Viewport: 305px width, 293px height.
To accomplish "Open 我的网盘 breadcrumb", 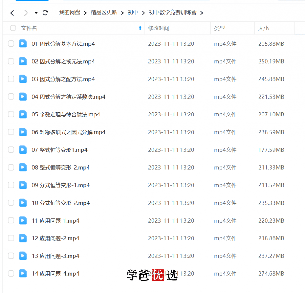I will (70, 13).
